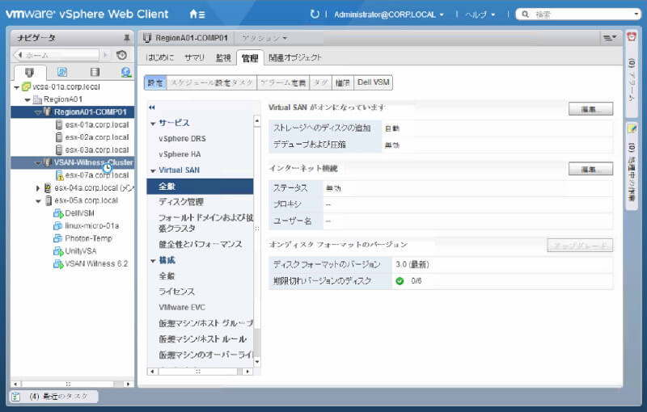Open vSphere HA settings

coord(180,154)
